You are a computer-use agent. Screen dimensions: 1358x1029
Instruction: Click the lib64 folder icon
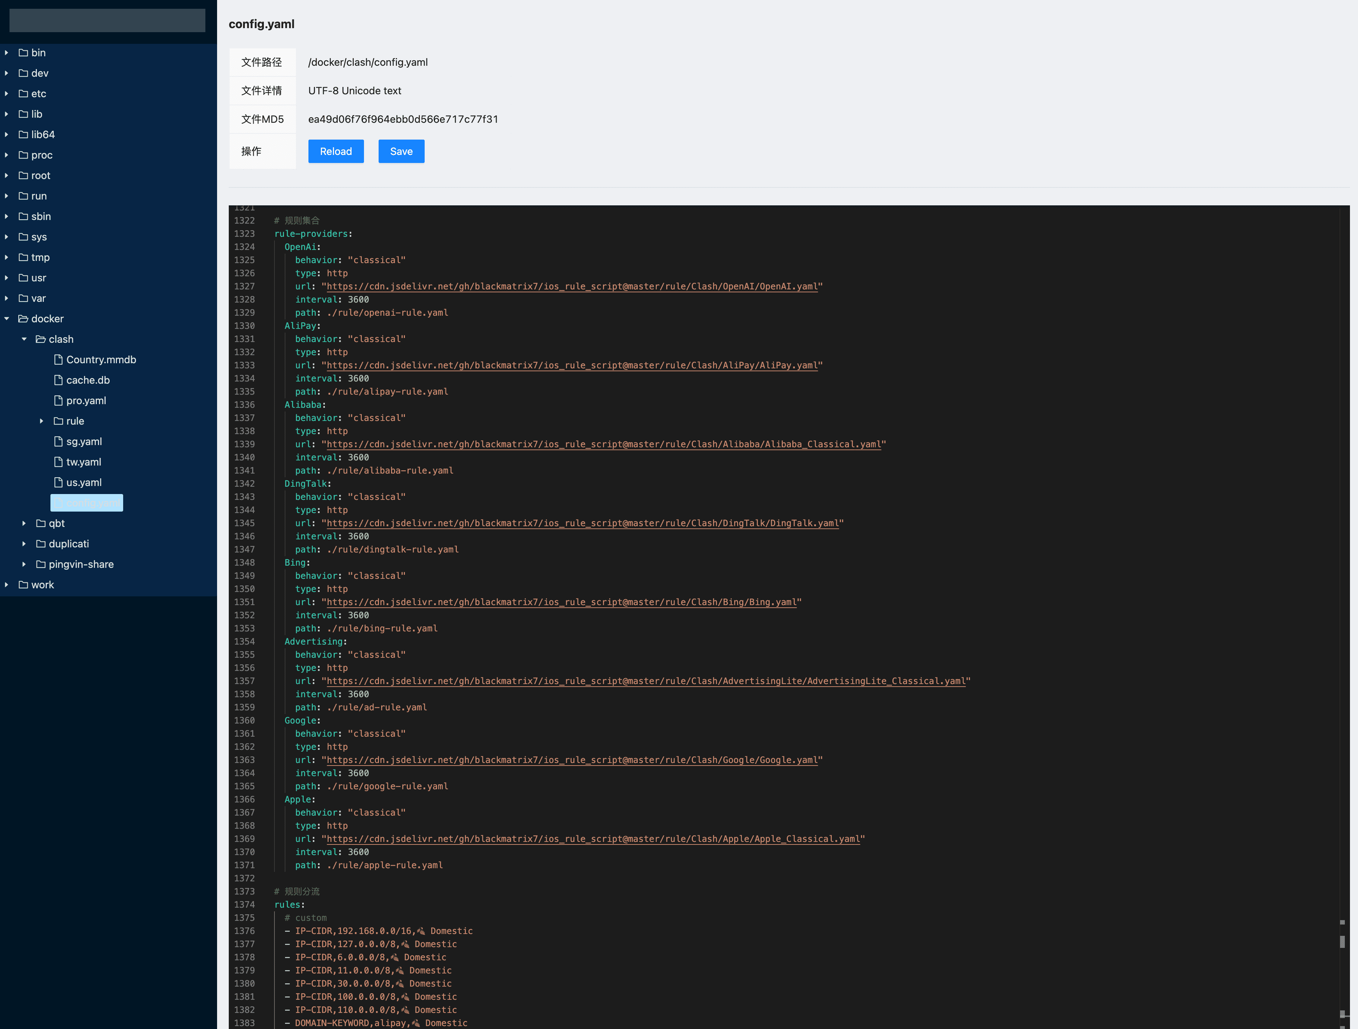(x=23, y=134)
